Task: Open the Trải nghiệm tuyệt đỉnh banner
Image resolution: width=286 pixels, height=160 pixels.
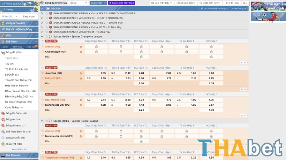Action: [268, 6]
